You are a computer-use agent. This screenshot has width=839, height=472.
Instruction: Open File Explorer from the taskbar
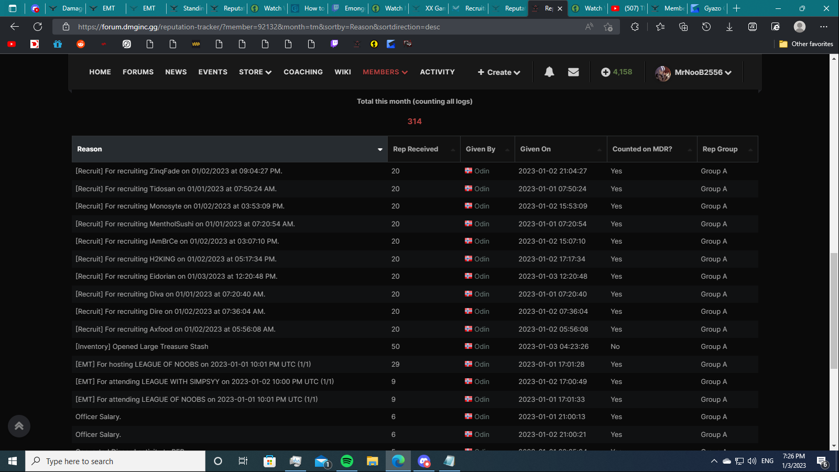373,461
